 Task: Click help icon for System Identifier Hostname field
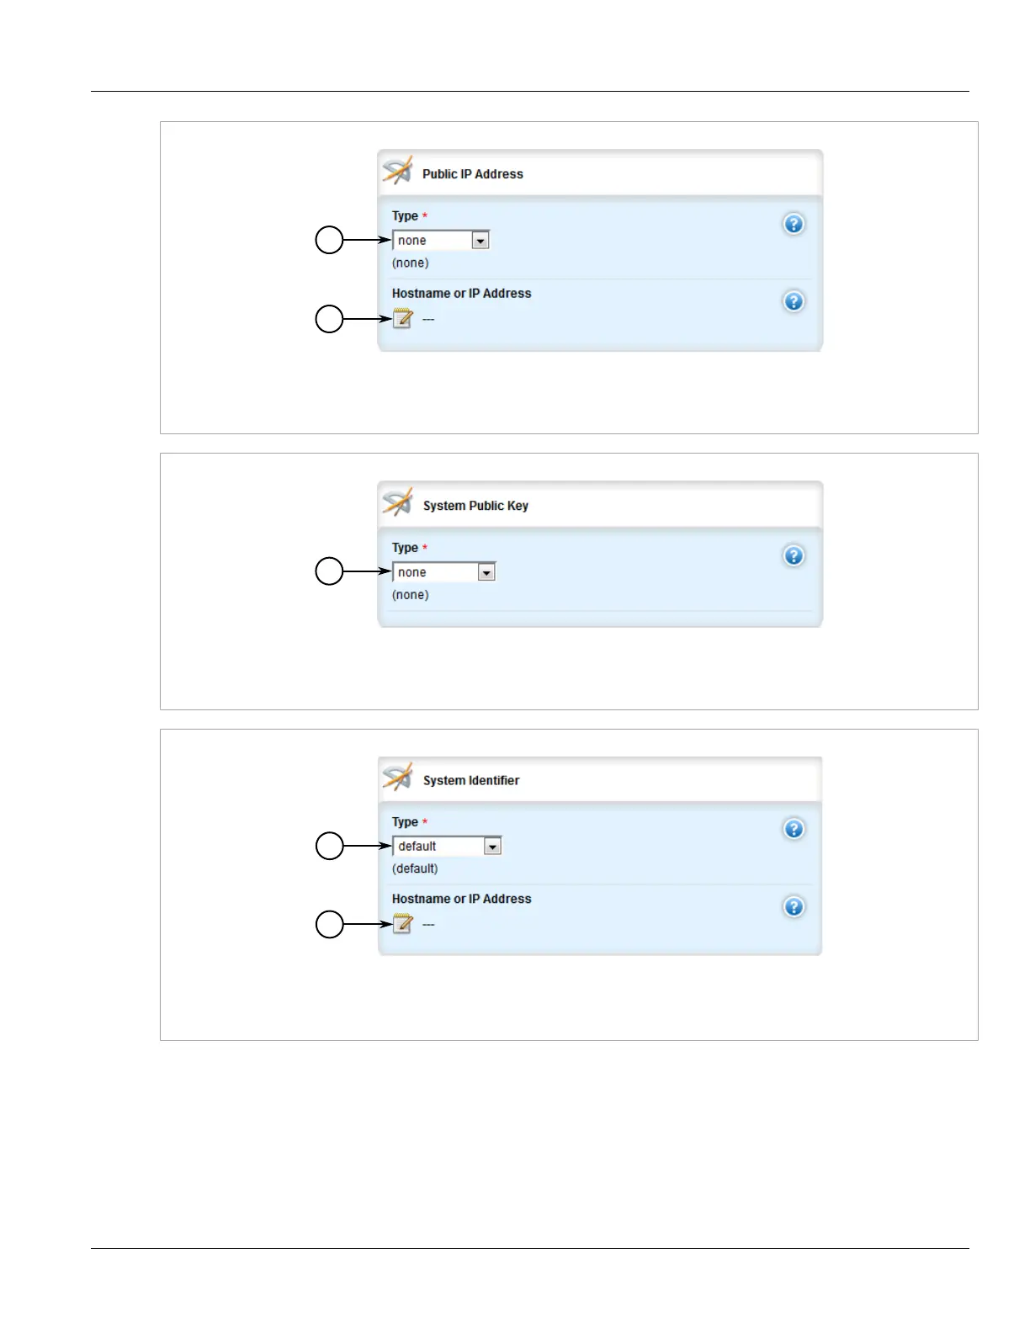click(x=794, y=906)
